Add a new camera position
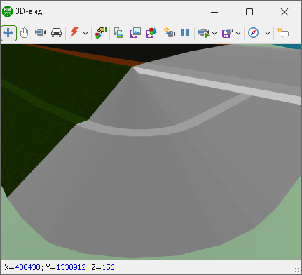This screenshot has width=302, height=275. coord(170,33)
